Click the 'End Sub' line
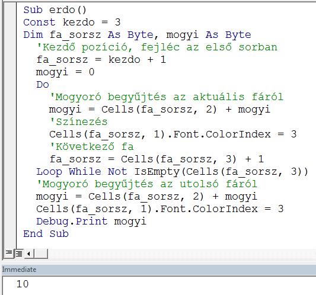Viewport: 316px width, 295px height. 46,234
